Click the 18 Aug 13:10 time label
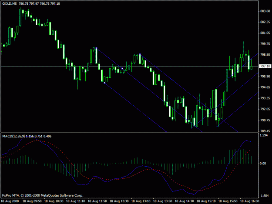Viewport: 272px width, 204px height. 141,201
